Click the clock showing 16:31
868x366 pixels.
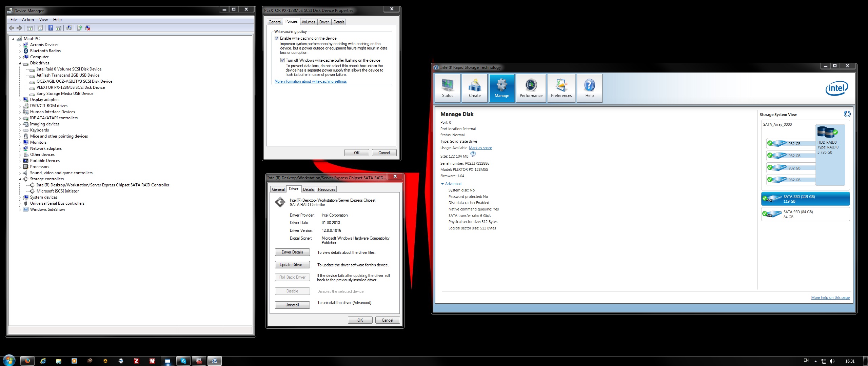[850, 361]
